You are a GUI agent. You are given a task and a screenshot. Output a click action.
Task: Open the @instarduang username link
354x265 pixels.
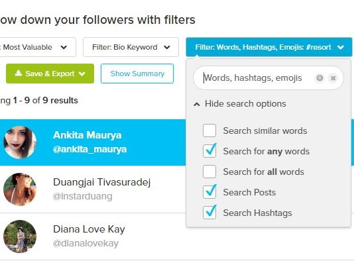click(82, 196)
